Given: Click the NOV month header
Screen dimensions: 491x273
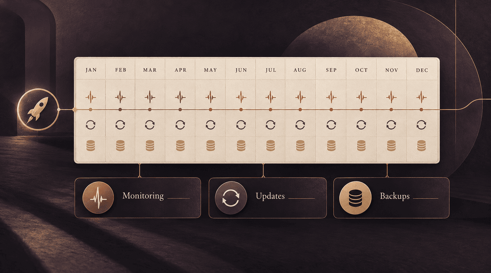Looking at the screenshot, I should pos(391,70).
